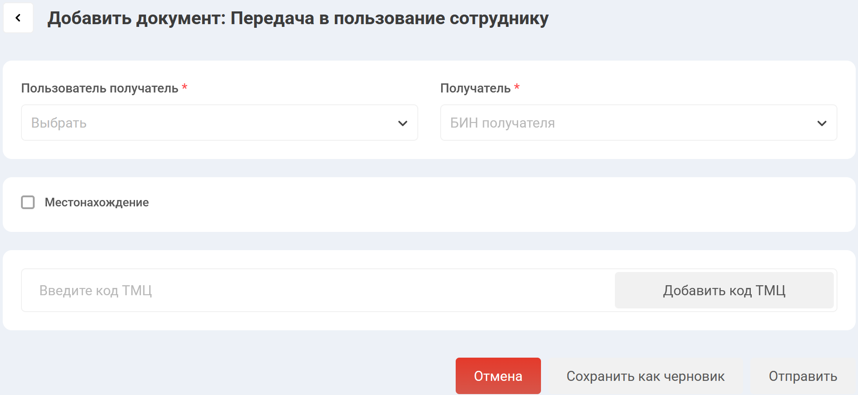Click the БИН получателя placeholder text
858x395 pixels.
click(502, 123)
